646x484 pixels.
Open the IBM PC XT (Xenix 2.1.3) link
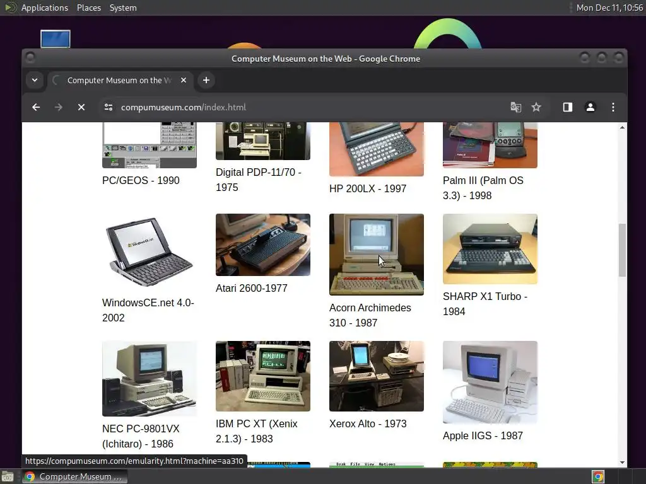pyautogui.click(x=256, y=431)
